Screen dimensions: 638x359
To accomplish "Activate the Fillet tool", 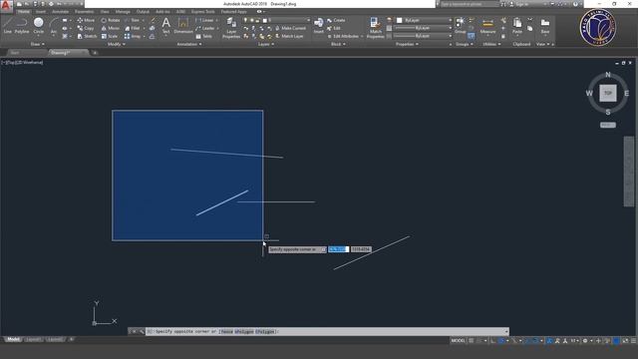I will click(x=133, y=28).
